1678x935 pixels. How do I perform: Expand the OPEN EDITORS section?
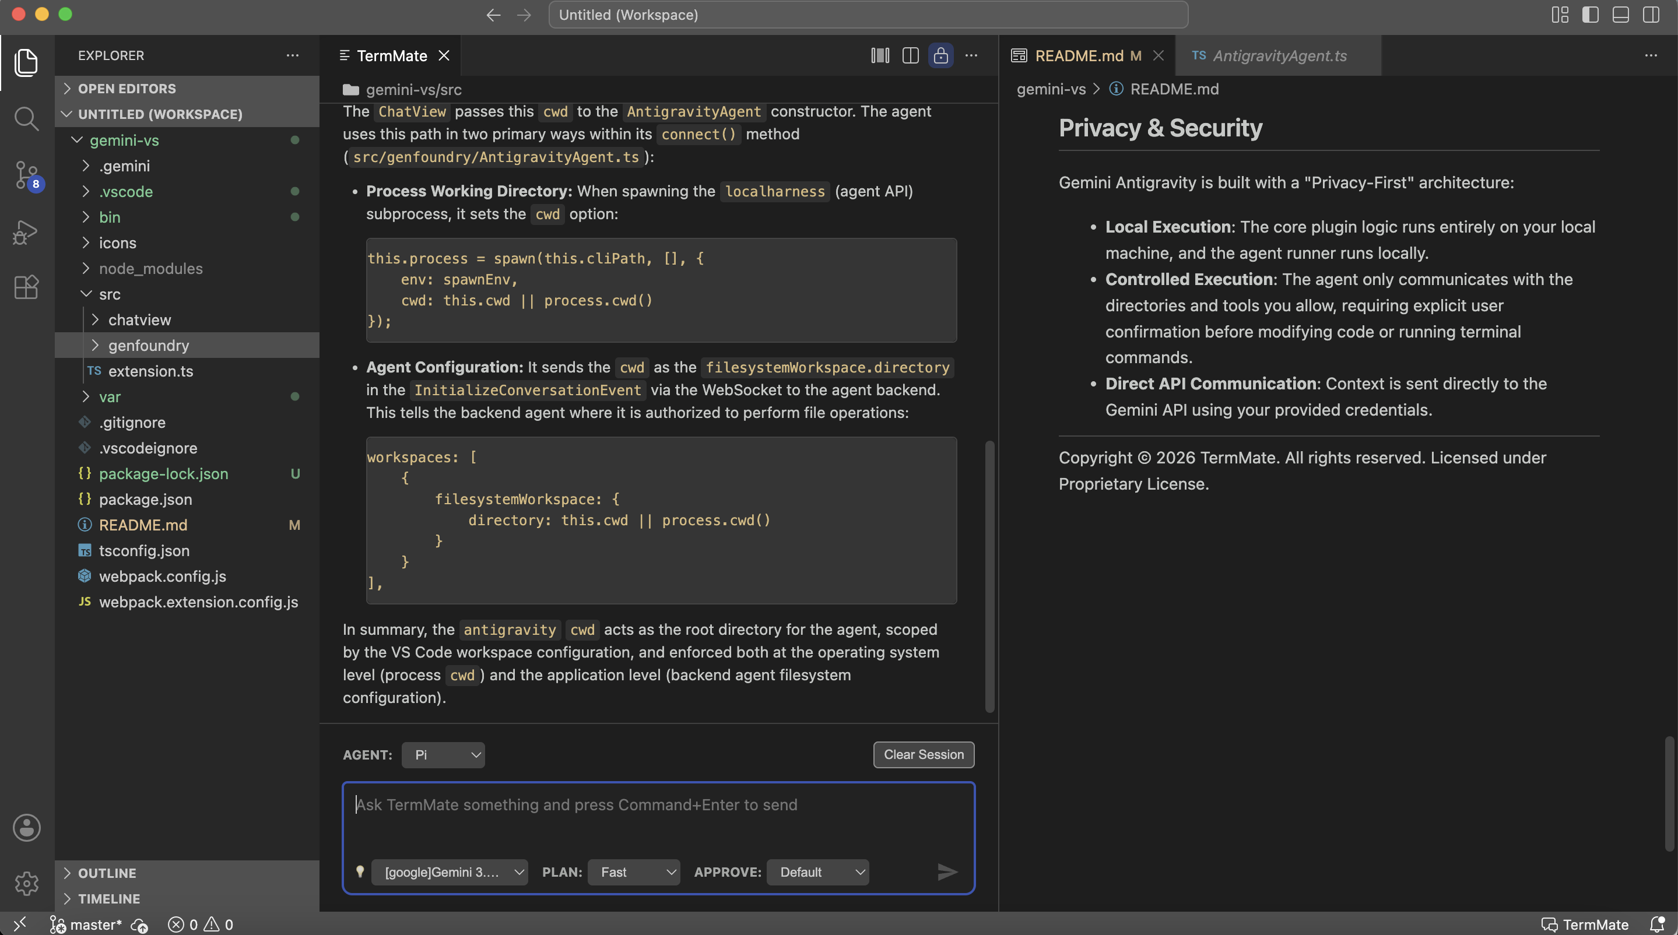[187, 89]
